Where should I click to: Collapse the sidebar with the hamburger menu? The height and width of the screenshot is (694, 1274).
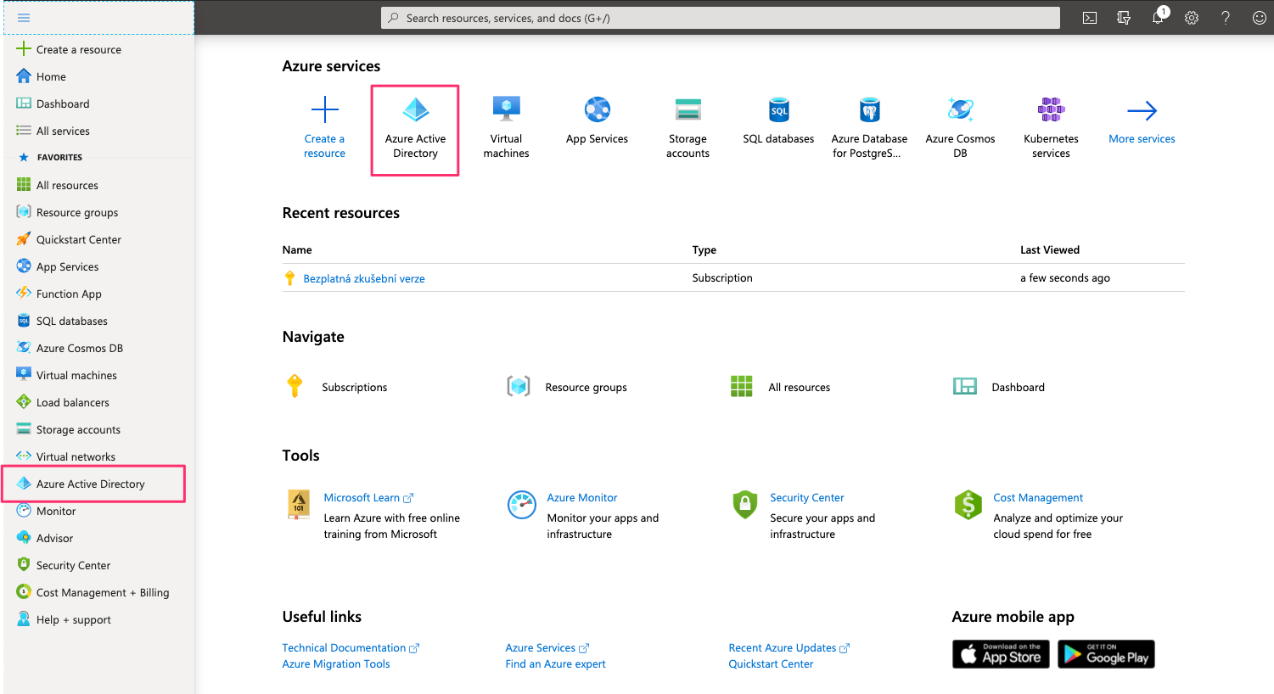(24, 18)
